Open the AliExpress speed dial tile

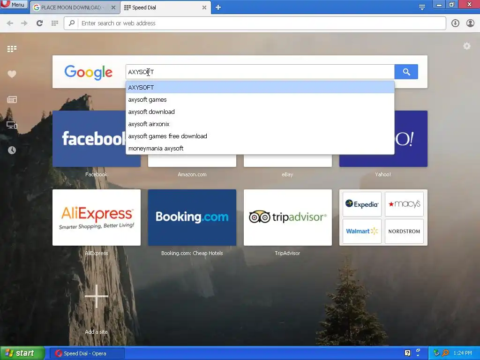(97, 217)
